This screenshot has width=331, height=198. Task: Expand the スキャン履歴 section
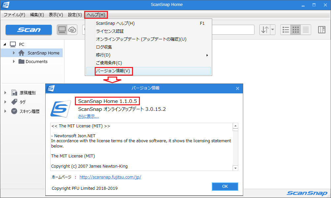point(5,111)
